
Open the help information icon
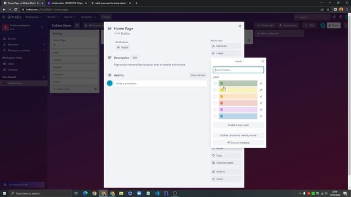pos(341,17)
